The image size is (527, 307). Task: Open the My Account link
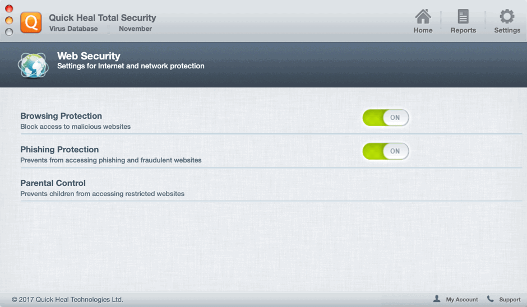[x=462, y=300]
